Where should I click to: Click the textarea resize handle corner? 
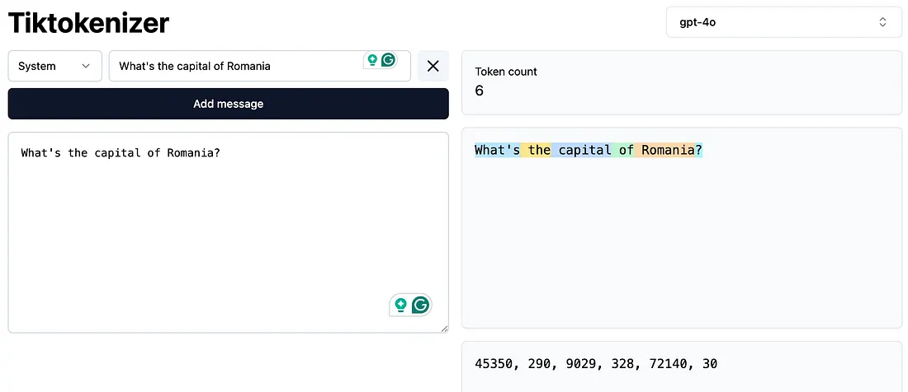[444, 329]
